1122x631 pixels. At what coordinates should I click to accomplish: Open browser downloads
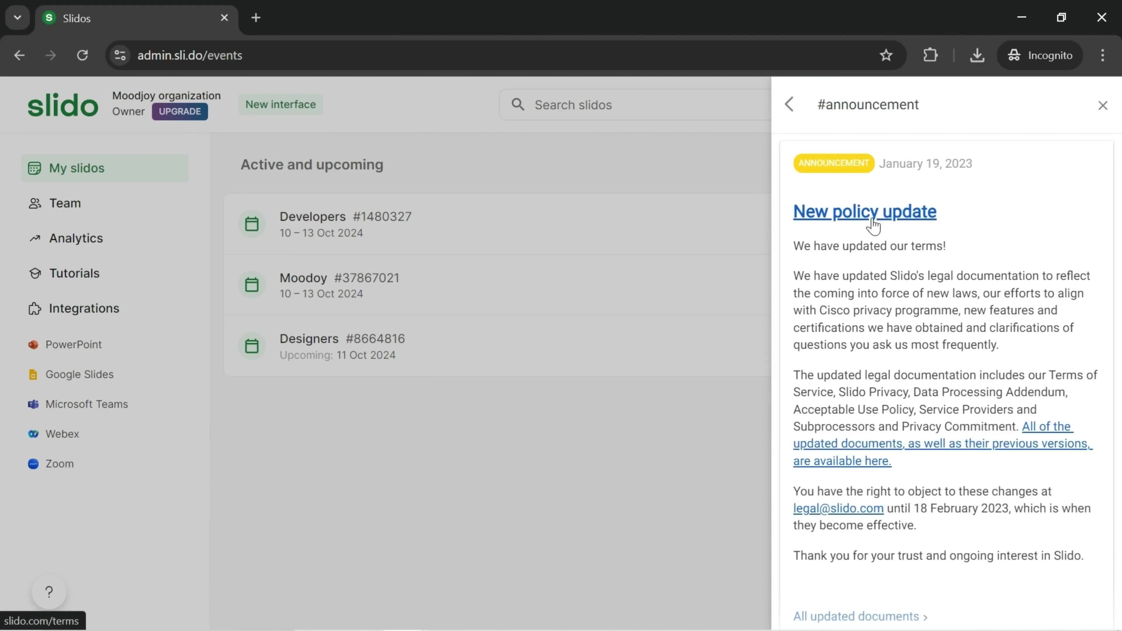click(977, 55)
